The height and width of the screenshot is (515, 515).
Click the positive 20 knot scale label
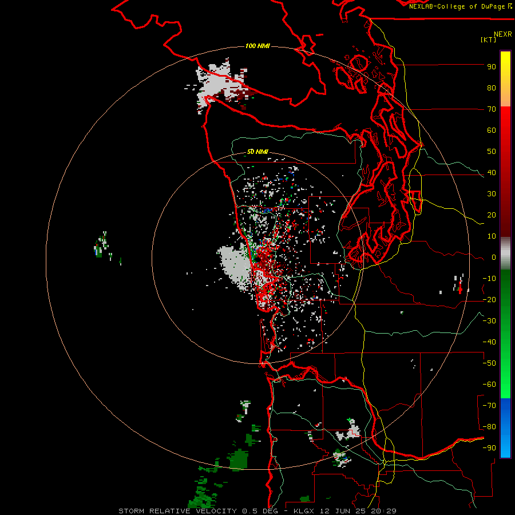(492, 215)
